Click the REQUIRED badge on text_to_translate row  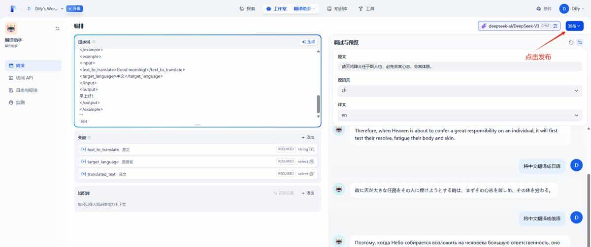[x=286, y=149]
